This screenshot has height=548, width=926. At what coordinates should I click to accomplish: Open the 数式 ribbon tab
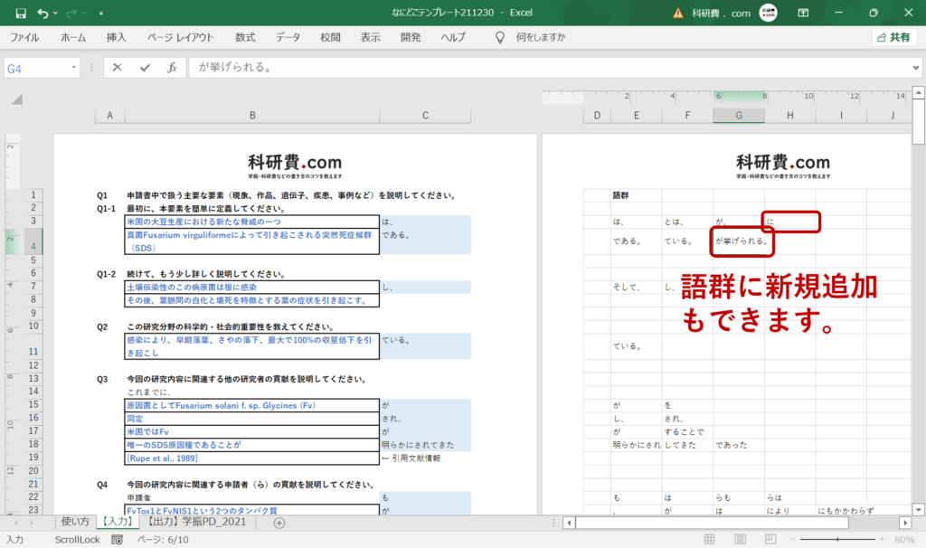tap(245, 37)
